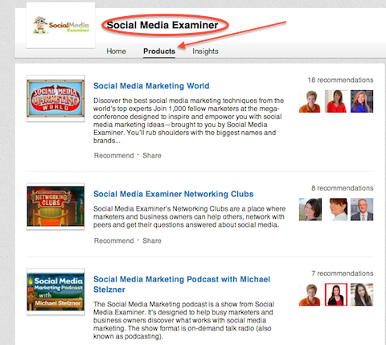Switch to the Insights tab
The width and height of the screenshot is (386, 345).
(x=205, y=51)
